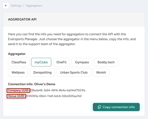Select the myClubs aggregator option
This screenshot has height=119, width=148.
click(41, 62)
